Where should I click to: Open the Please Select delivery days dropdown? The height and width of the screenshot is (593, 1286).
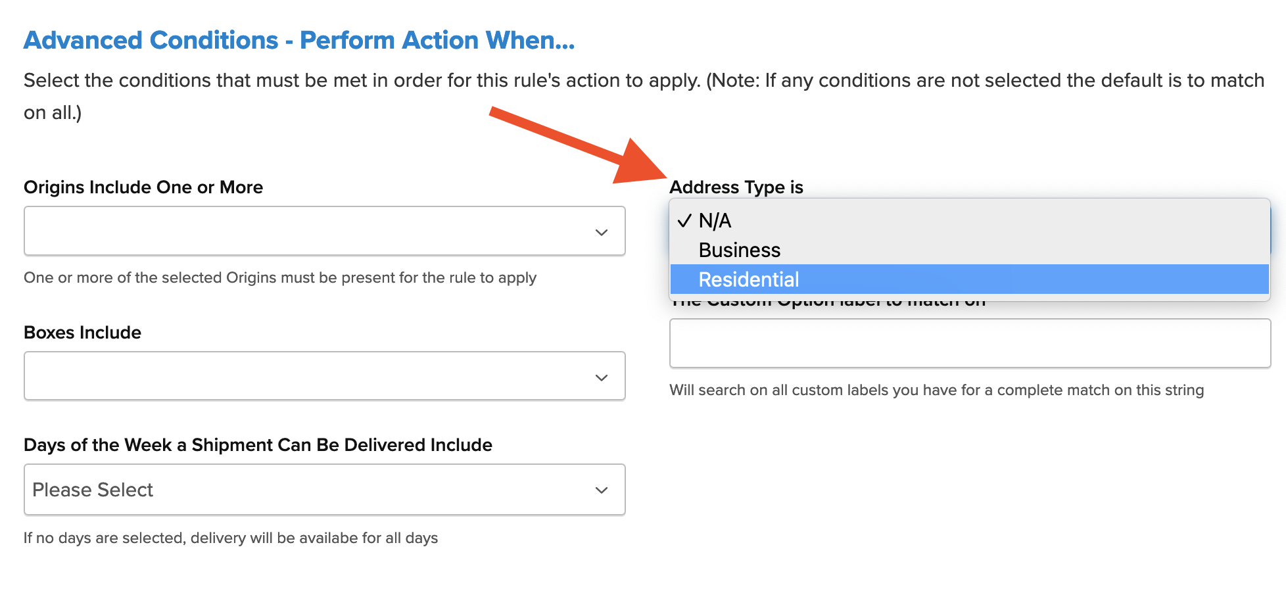click(323, 490)
